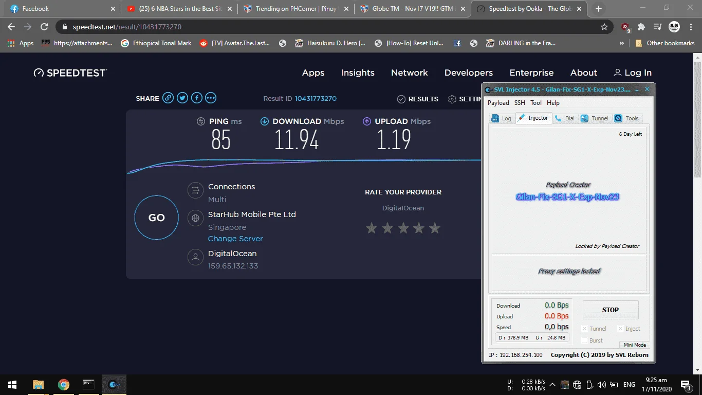This screenshot has width=702, height=395.
Task: Open the DARLING in the Fra... bookmark
Action: click(521, 43)
